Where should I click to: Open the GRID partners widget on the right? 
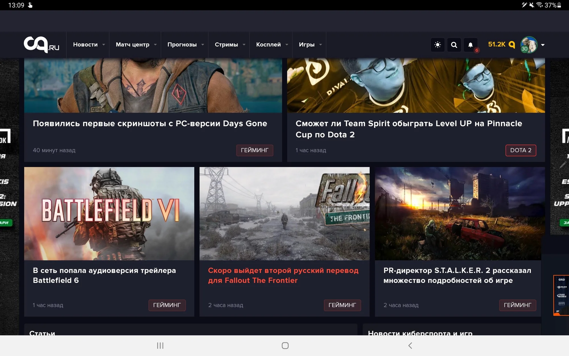click(x=561, y=295)
